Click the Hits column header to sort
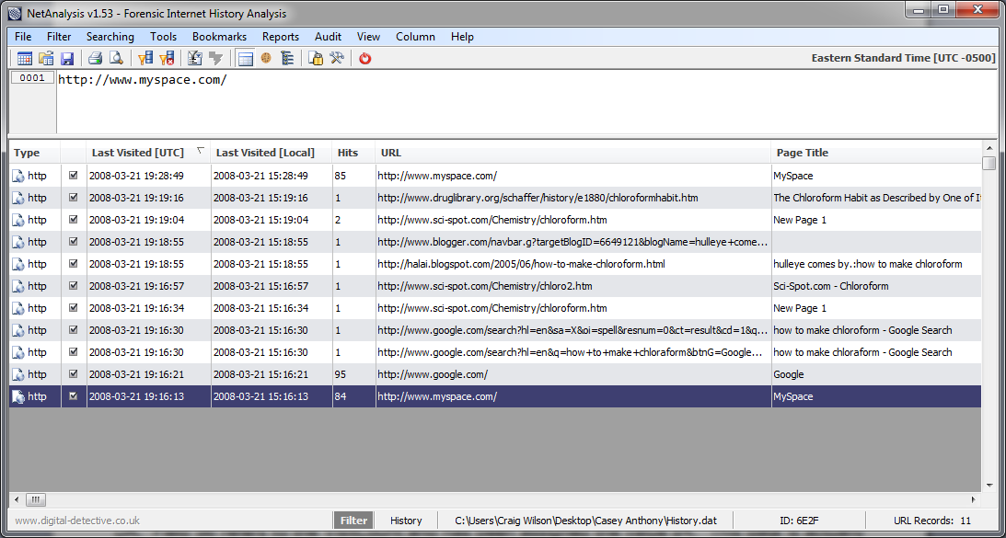Image resolution: width=1006 pixels, height=538 pixels. click(x=348, y=153)
